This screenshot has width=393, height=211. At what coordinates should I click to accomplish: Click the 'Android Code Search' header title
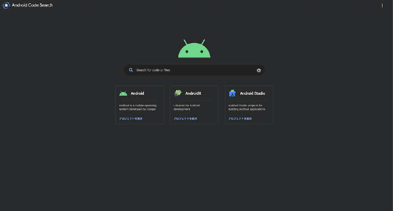pos(32,5)
